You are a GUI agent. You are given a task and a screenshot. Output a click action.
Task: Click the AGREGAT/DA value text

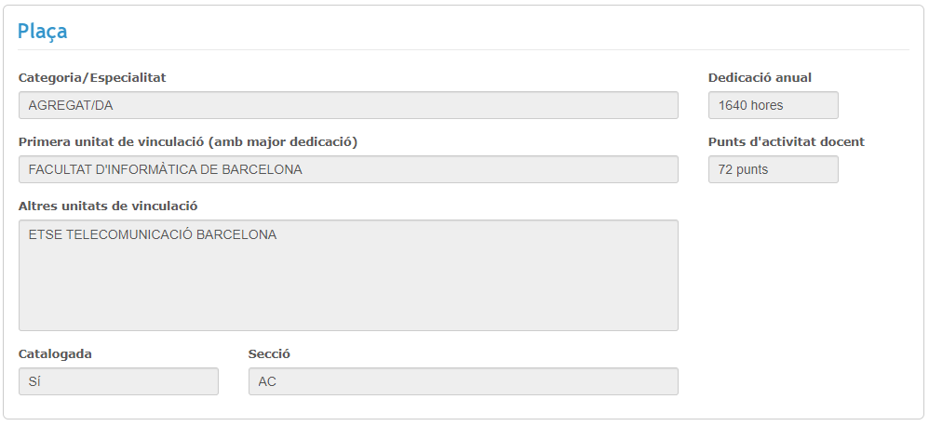tap(71, 105)
